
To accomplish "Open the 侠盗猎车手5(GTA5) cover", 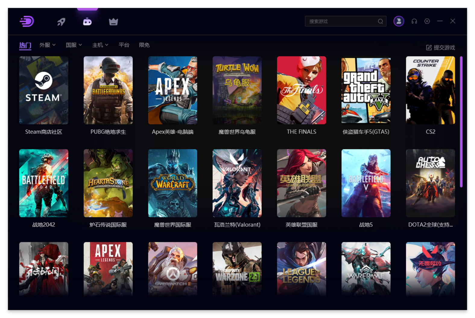I will tap(366, 90).
